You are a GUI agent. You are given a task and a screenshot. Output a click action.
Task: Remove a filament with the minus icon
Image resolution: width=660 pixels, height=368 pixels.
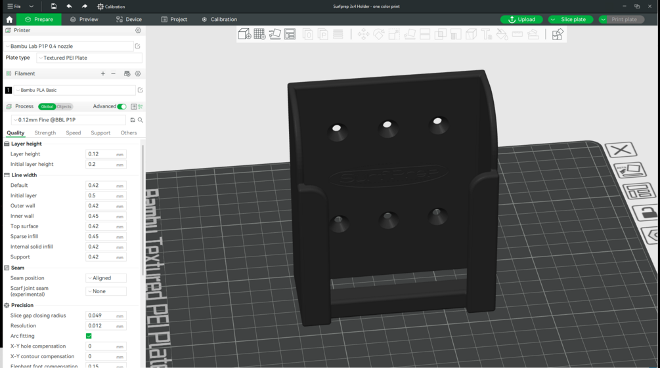coord(113,73)
